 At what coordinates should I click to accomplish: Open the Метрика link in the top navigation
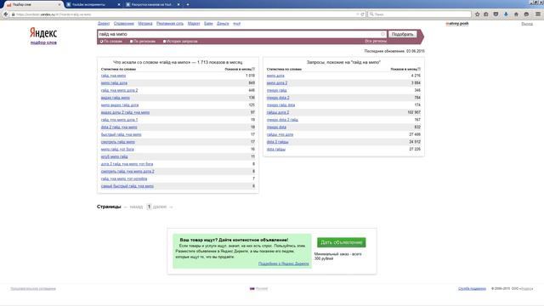(145, 24)
